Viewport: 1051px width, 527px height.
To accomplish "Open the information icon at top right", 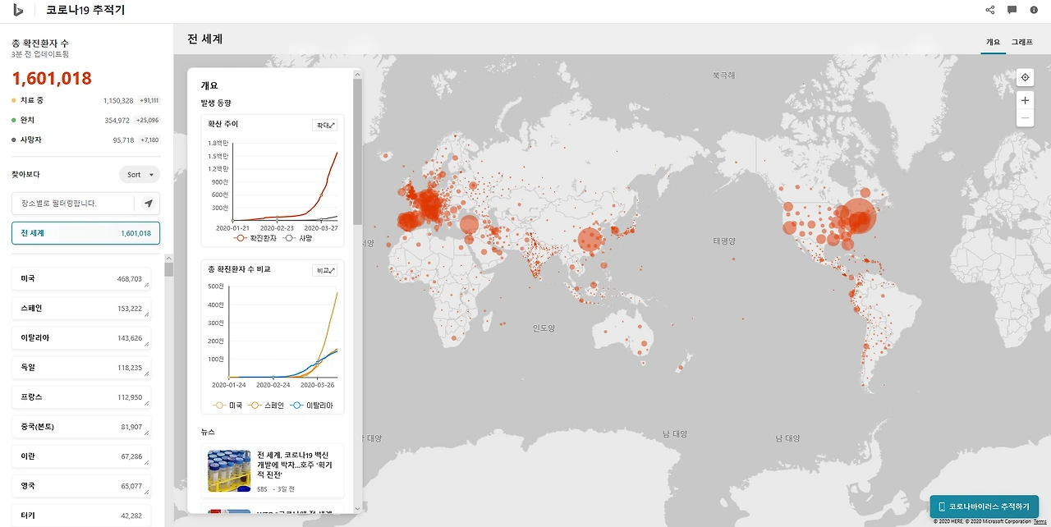I will coord(1035,10).
